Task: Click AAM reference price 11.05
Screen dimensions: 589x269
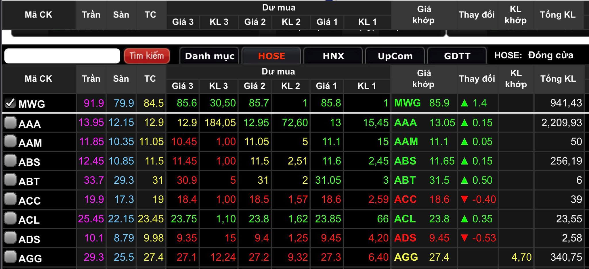Action: (151, 141)
